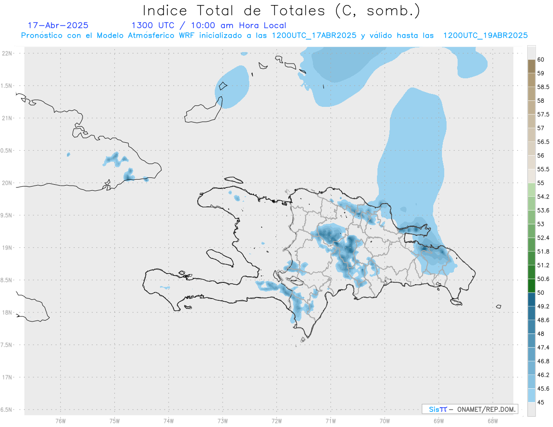The image size is (553, 427).
Task: Select the "20N" latitude label
Action: [7, 183]
